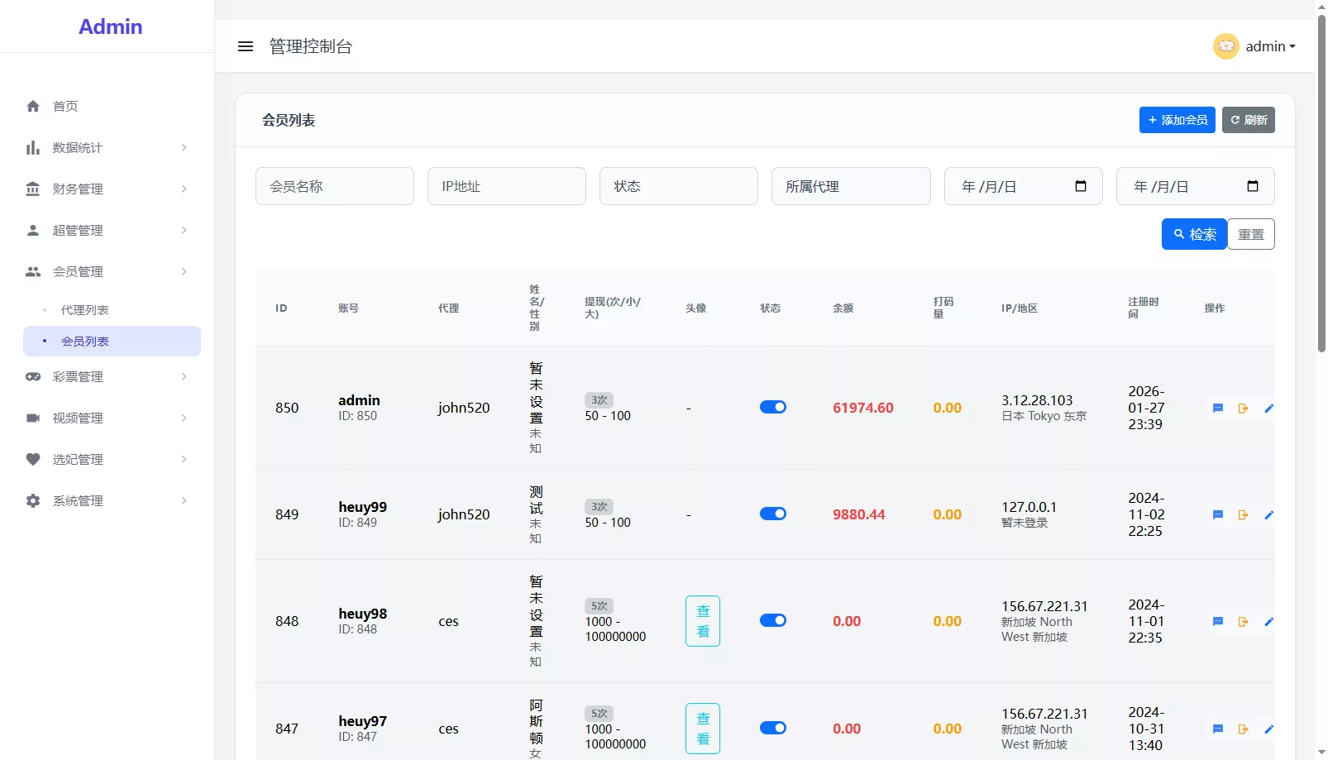Screen dimensions: 1328x760
Task: Open the 状态 dropdown filter
Action: [678, 186]
